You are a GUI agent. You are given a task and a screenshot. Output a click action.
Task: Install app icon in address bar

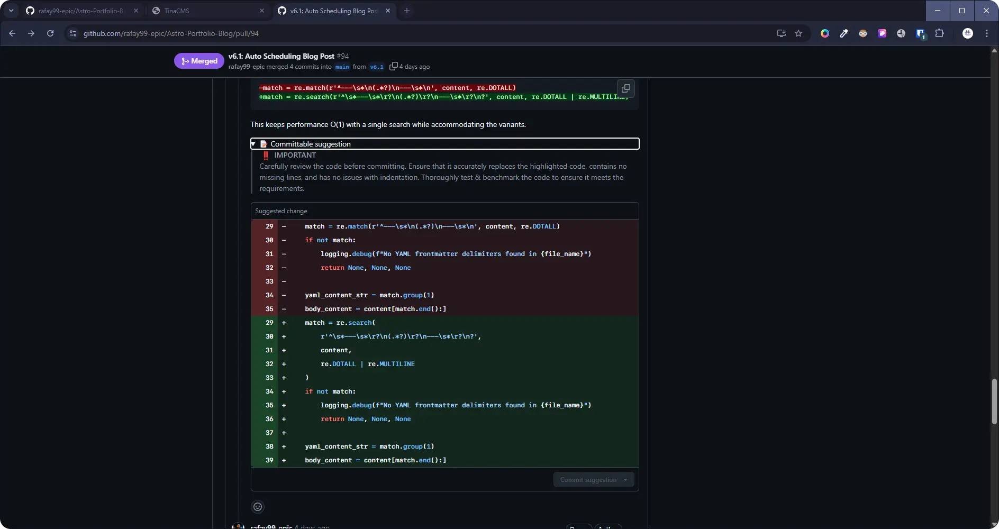(781, 33)
